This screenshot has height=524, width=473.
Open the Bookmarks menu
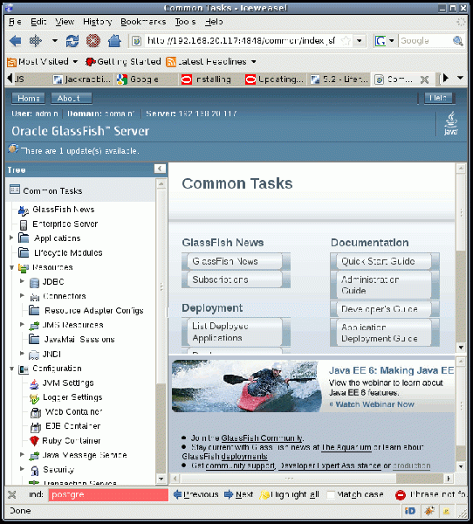click(x=143, y=22)
